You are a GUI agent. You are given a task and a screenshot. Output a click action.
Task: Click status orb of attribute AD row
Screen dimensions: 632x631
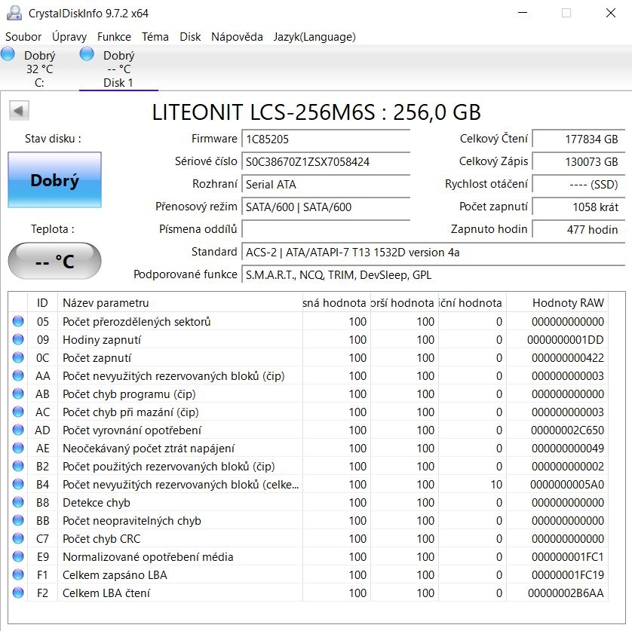tap(18, 430)
